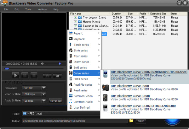
Task: Click the yellow output folder browse icon
Action: 131,121
